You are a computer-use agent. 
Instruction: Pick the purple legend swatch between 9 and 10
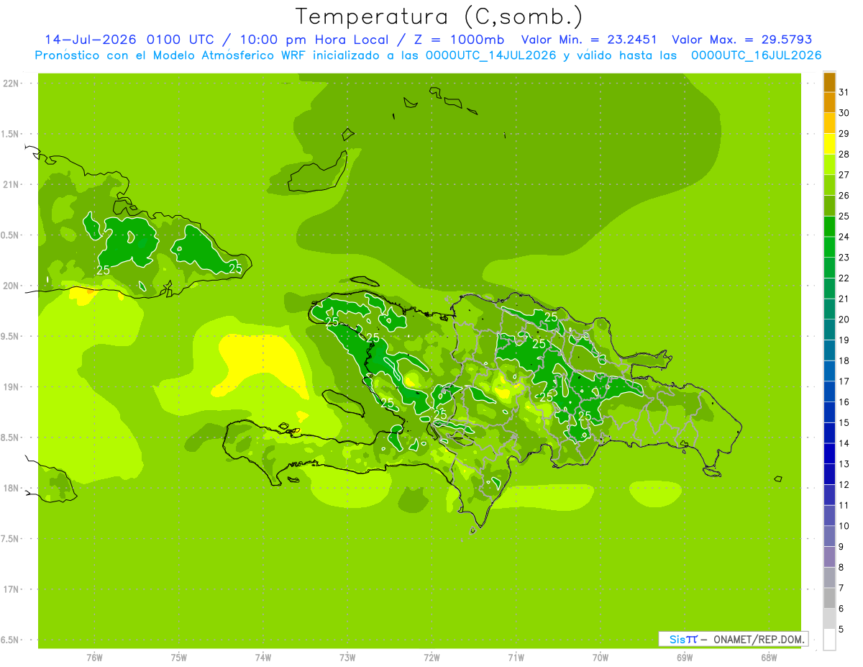(829, 536)
